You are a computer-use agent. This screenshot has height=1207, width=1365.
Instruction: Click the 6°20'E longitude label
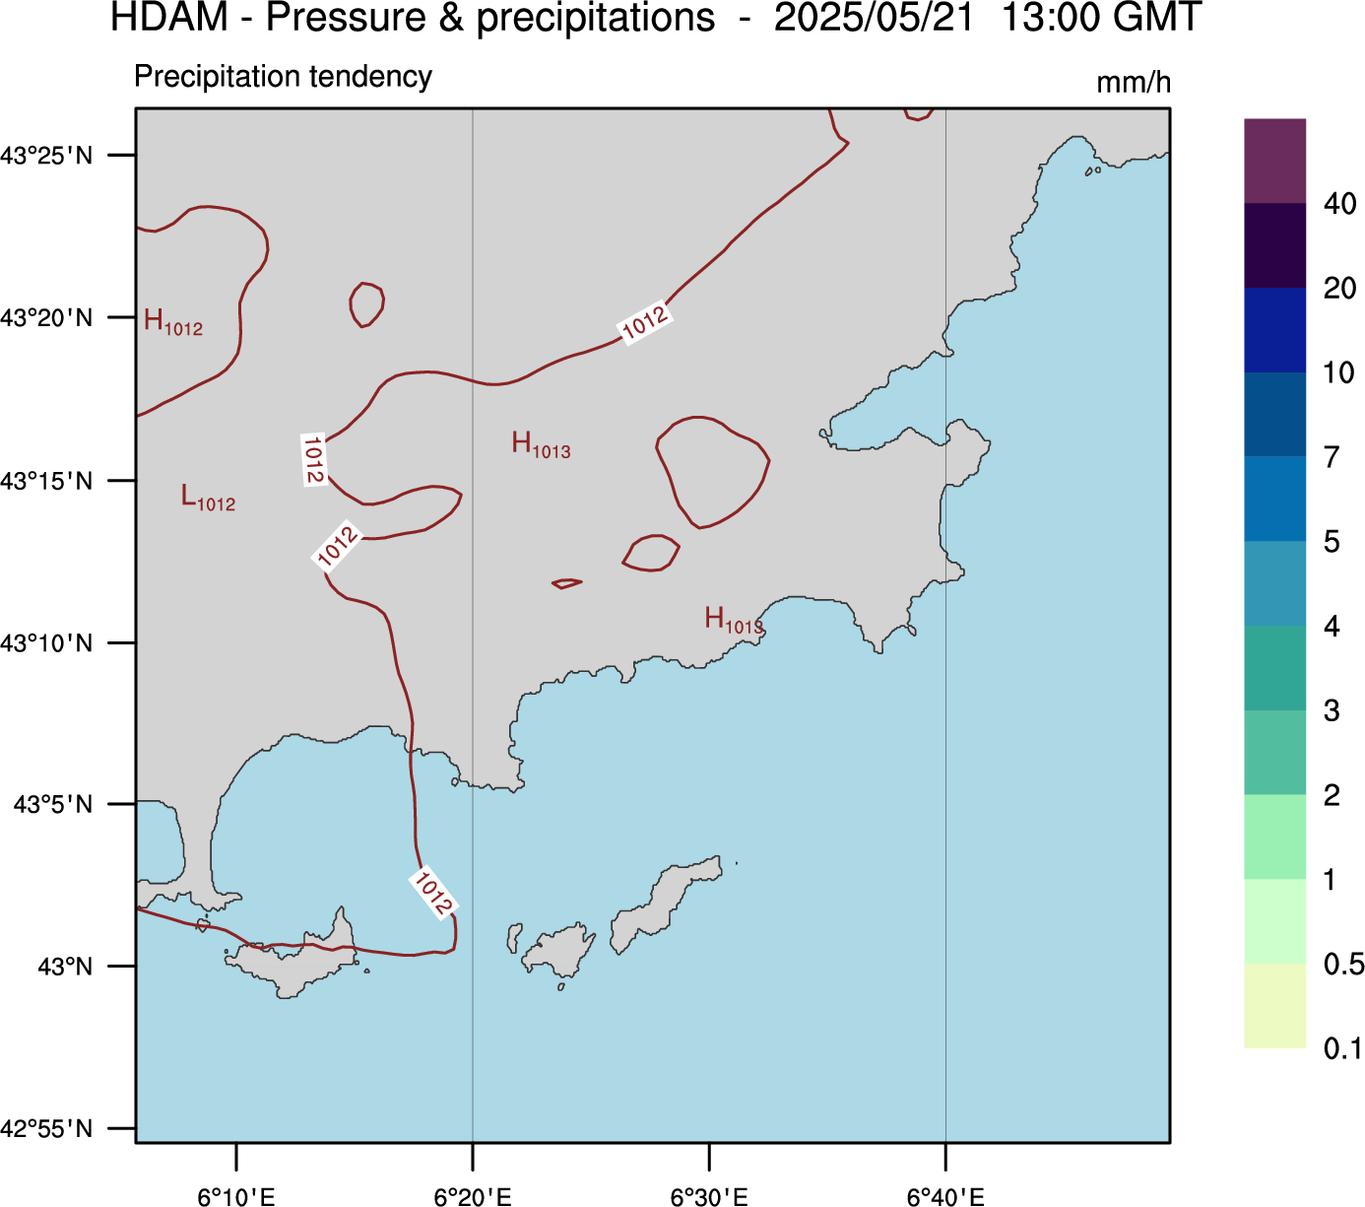click(x=473, y=1196)
